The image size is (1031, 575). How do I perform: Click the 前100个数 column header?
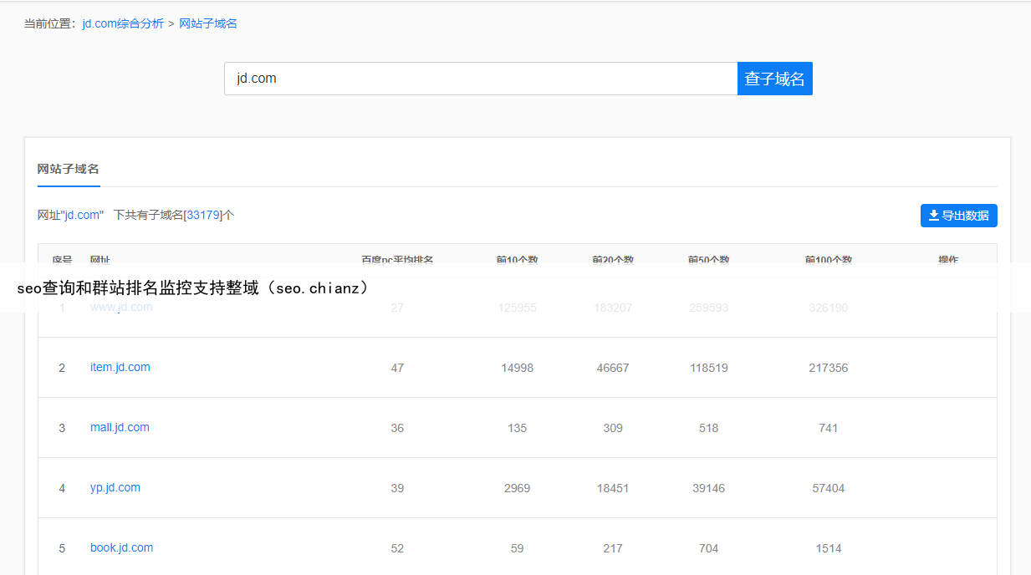click(828, 259)
